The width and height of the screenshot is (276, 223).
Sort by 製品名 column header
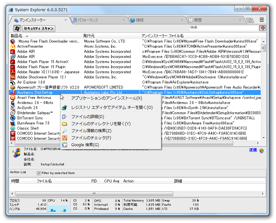tap(45, 36)
